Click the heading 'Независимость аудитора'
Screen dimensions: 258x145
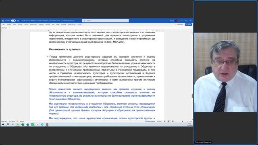coord(64,49)
